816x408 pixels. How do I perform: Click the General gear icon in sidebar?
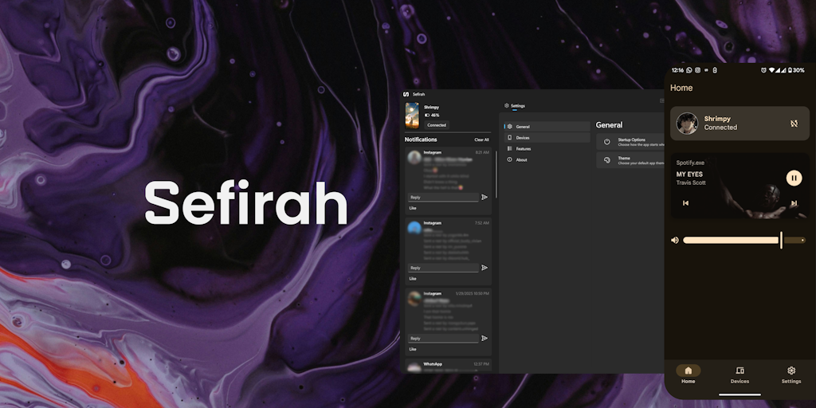[510, 127]
